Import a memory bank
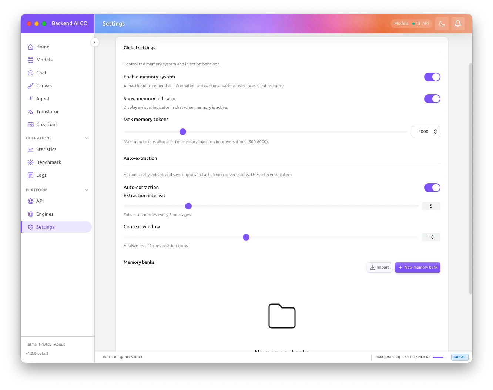The image size is (493, 390). tap(379, 267)
